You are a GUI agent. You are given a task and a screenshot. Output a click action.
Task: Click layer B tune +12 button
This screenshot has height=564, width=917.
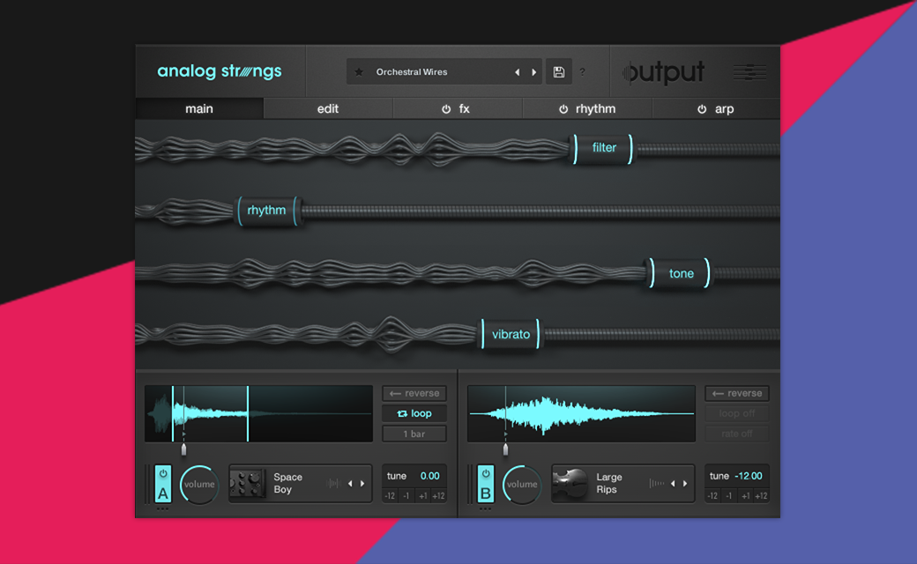pos(762,495)
